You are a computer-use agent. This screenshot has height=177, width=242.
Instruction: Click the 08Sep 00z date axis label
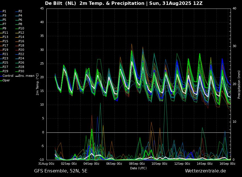coord(137,164)
